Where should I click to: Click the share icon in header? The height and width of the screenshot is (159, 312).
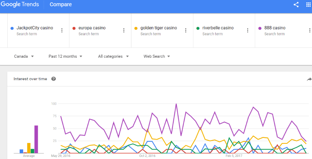click(x=296, y=4)
